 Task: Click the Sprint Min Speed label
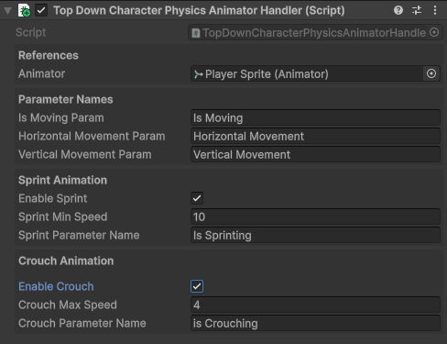pyautogui.click(x=63, y=216)
